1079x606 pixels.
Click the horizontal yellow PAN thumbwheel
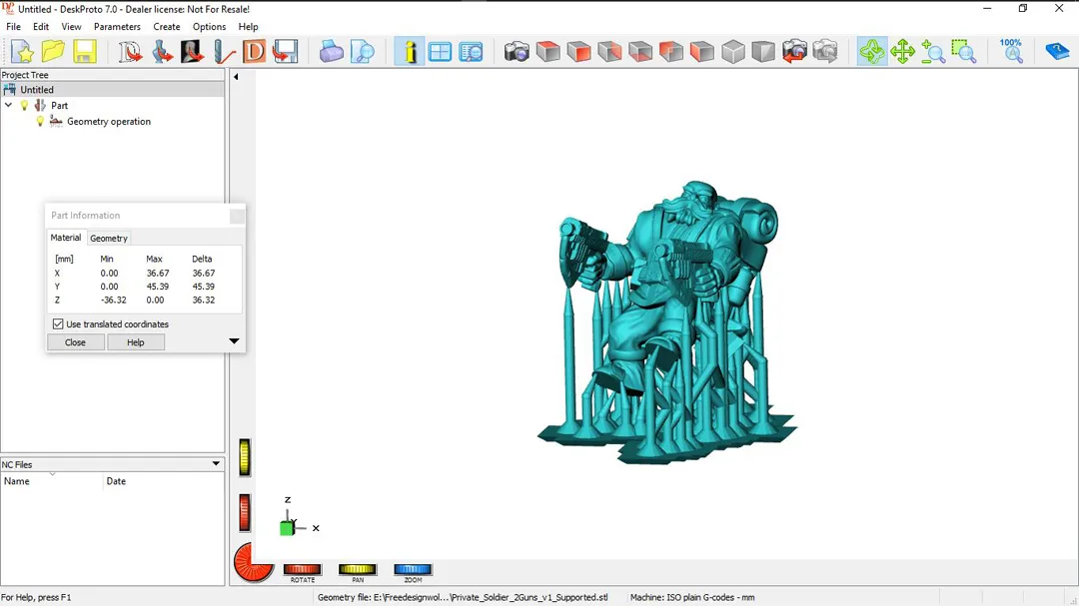pos(357,569)
